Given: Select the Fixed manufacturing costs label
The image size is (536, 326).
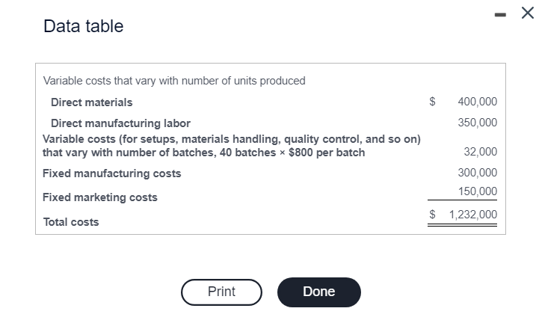Looking at the screenshot, I should coord(112,173).
